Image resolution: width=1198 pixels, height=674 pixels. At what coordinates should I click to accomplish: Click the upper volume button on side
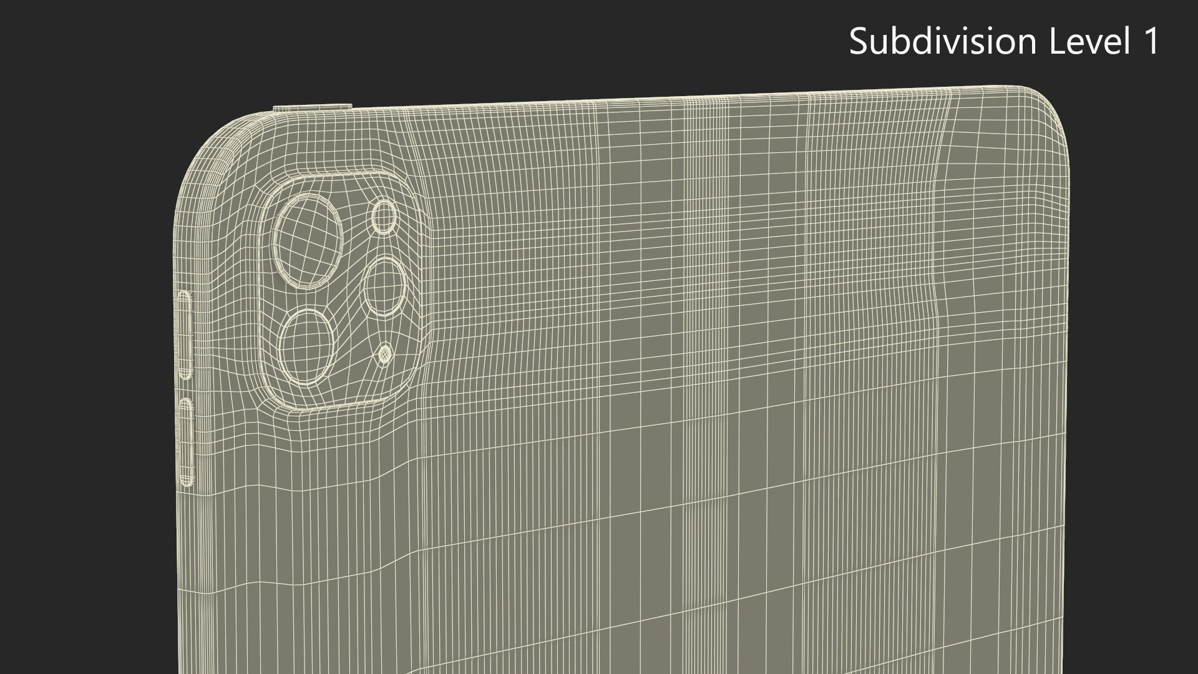tap(186, 334)
